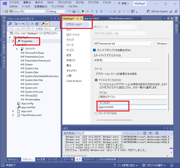Screen dimensions: 180x168
Task: Click the pending changes filter clock icon
Action: pos(16,24)
